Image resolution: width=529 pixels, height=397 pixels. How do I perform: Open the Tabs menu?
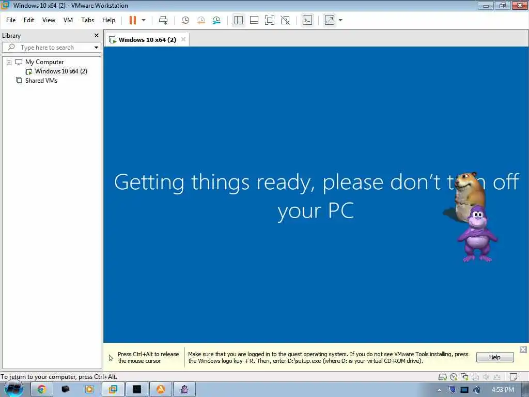coord(87,20)
